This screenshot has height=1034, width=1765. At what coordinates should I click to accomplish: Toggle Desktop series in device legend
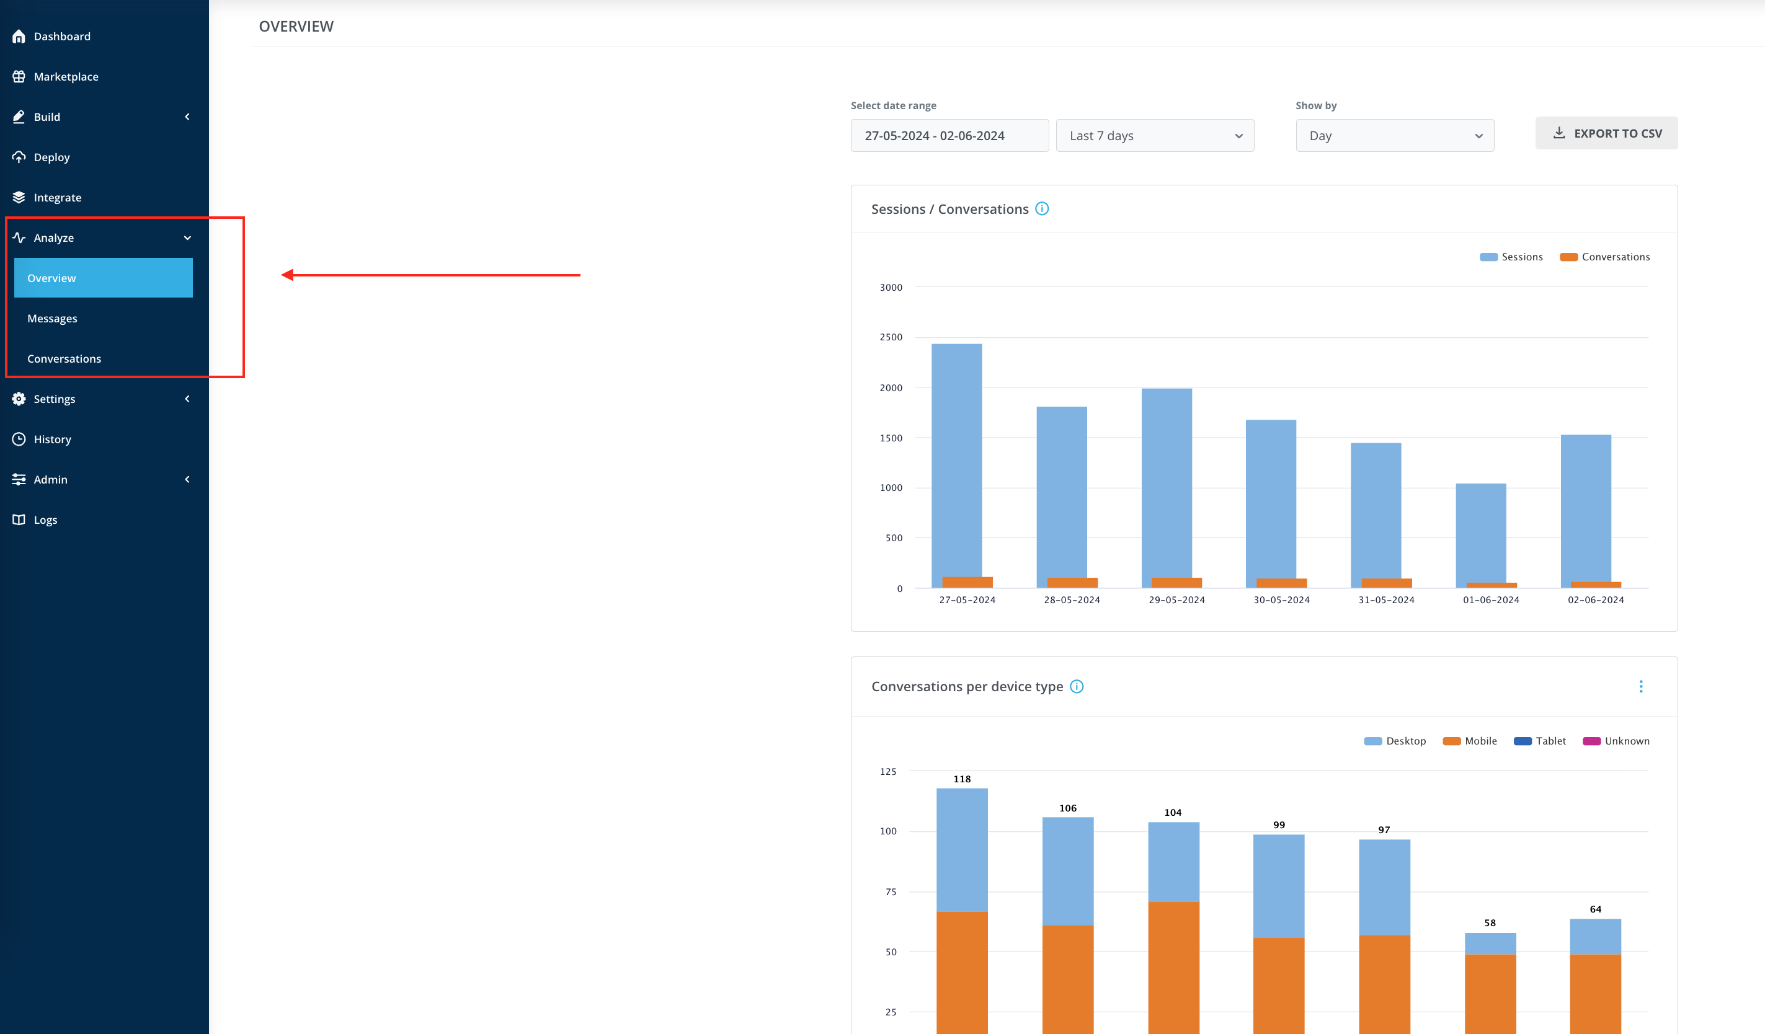(x=1395, y=741)
